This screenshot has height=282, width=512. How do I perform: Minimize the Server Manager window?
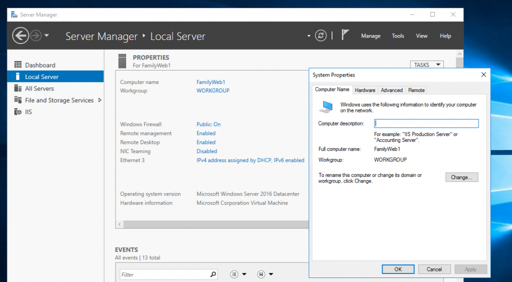[412, 14]
